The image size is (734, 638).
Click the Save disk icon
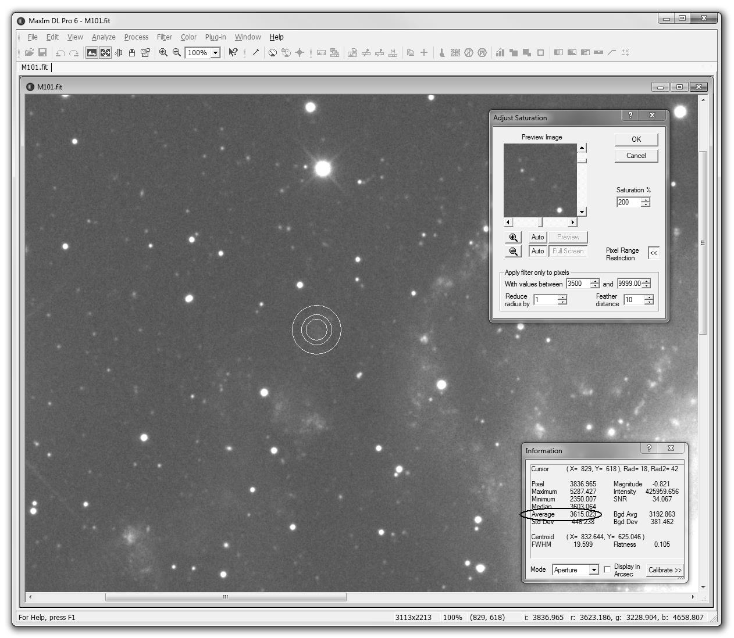42,52
